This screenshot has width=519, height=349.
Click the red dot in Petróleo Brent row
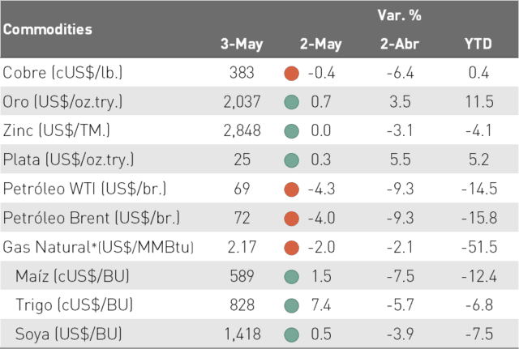tap(292, 219)
